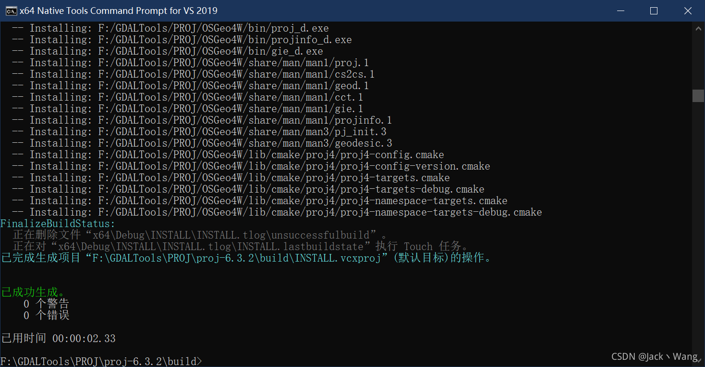Image resolution: width=705 pixels, height=367 pixels.
Task: Close the command prompt window
Action: point(688,11)
